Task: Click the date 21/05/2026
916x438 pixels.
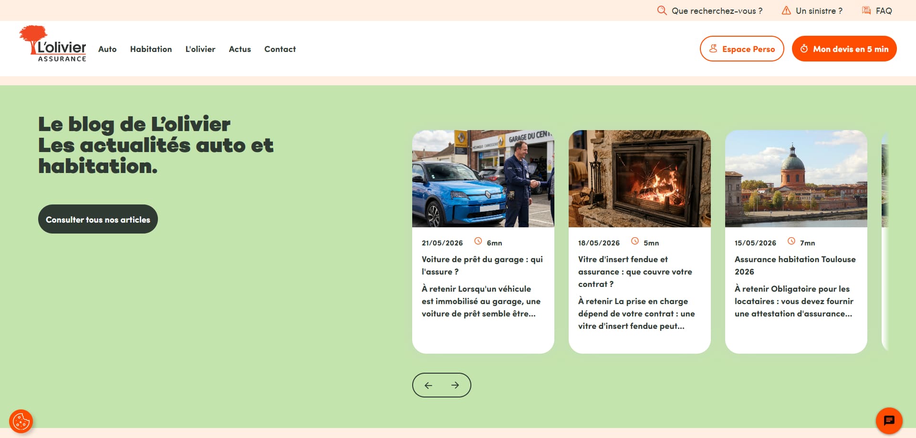Action: 442,243
